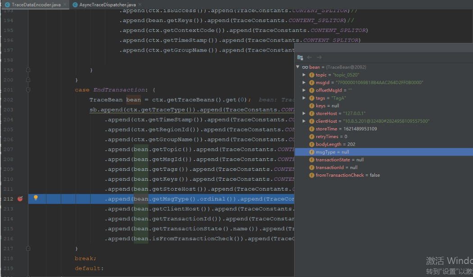This screenshot has height=277, width=473.
Task: Click the back arrow in the Variables panel
Action: 309,57
